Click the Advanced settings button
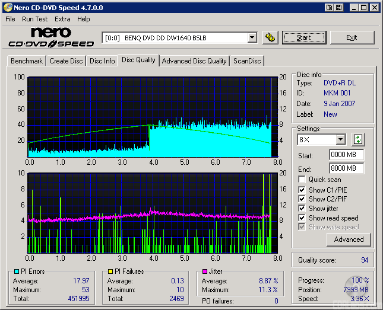This screenshot has width=383, height=310. [x=349, y=239]
